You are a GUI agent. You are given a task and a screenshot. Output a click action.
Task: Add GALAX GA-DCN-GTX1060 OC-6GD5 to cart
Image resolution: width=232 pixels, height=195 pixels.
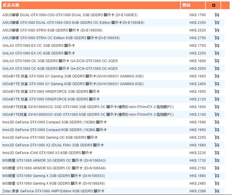pos(217,69)
